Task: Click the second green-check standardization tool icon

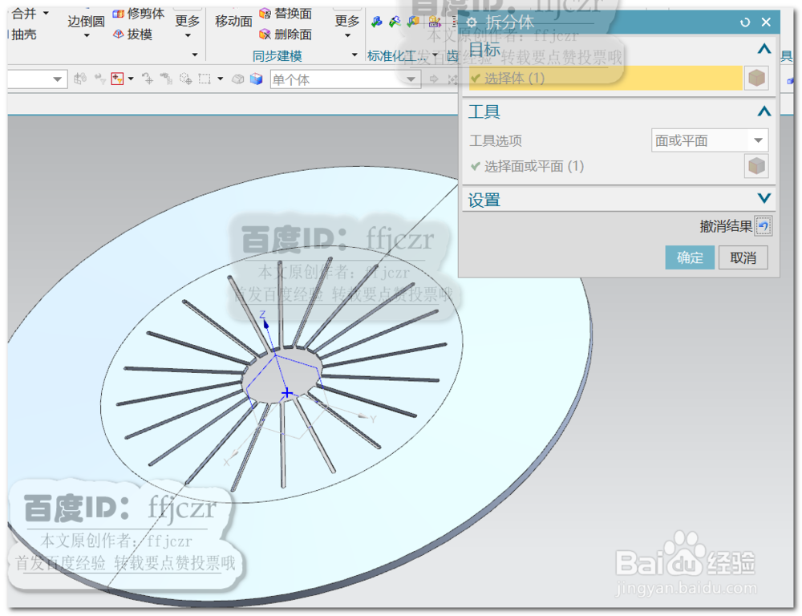Action: (395, 22)
